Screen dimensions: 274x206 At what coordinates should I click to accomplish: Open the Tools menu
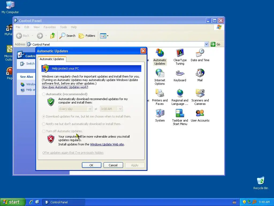point(63,27)
